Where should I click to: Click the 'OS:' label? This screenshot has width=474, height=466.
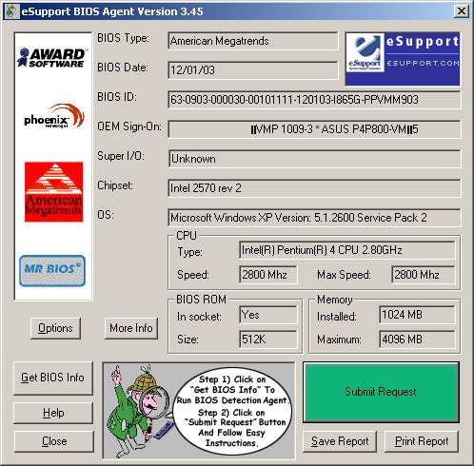coord(106,215)
